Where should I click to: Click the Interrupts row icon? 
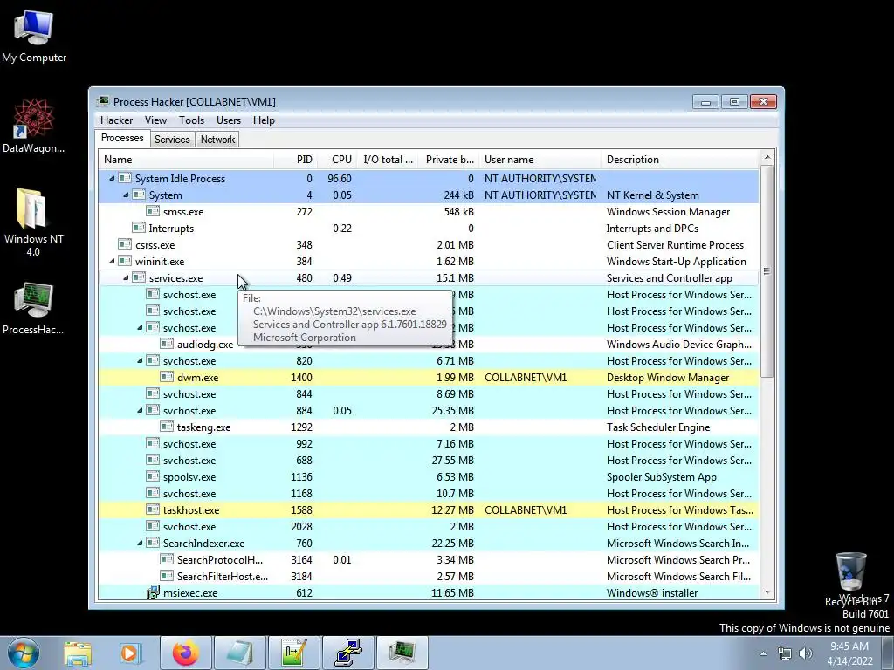(x=139, y=228)
